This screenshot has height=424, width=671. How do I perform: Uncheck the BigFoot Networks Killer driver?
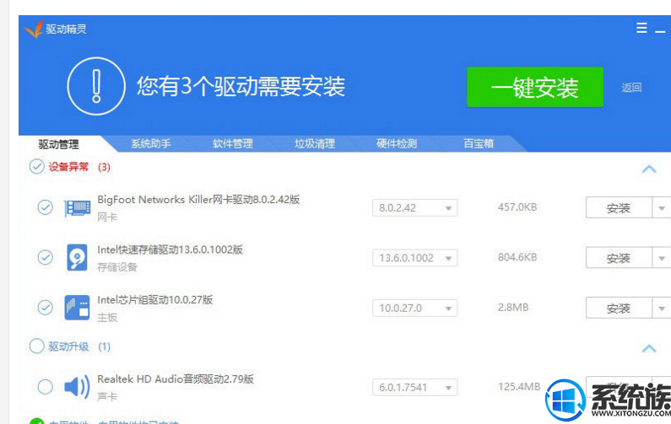(46, 207)
